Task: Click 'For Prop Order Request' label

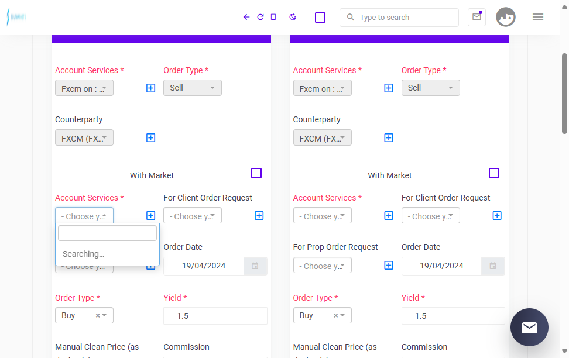Action: [335, 247]
